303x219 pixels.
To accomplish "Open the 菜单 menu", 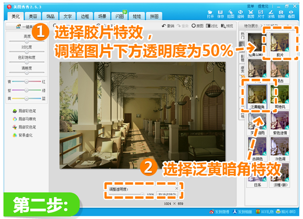I will click(250, 7).
